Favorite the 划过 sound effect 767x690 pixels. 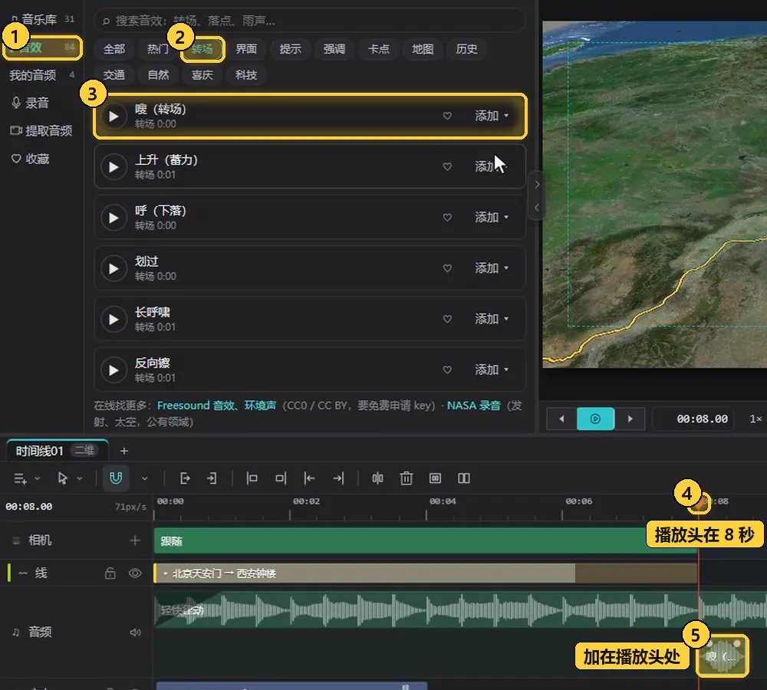pyautogui.click(x=447, y=268)
